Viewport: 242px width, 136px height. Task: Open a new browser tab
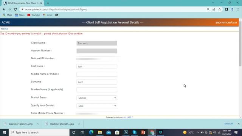[48, 3]
